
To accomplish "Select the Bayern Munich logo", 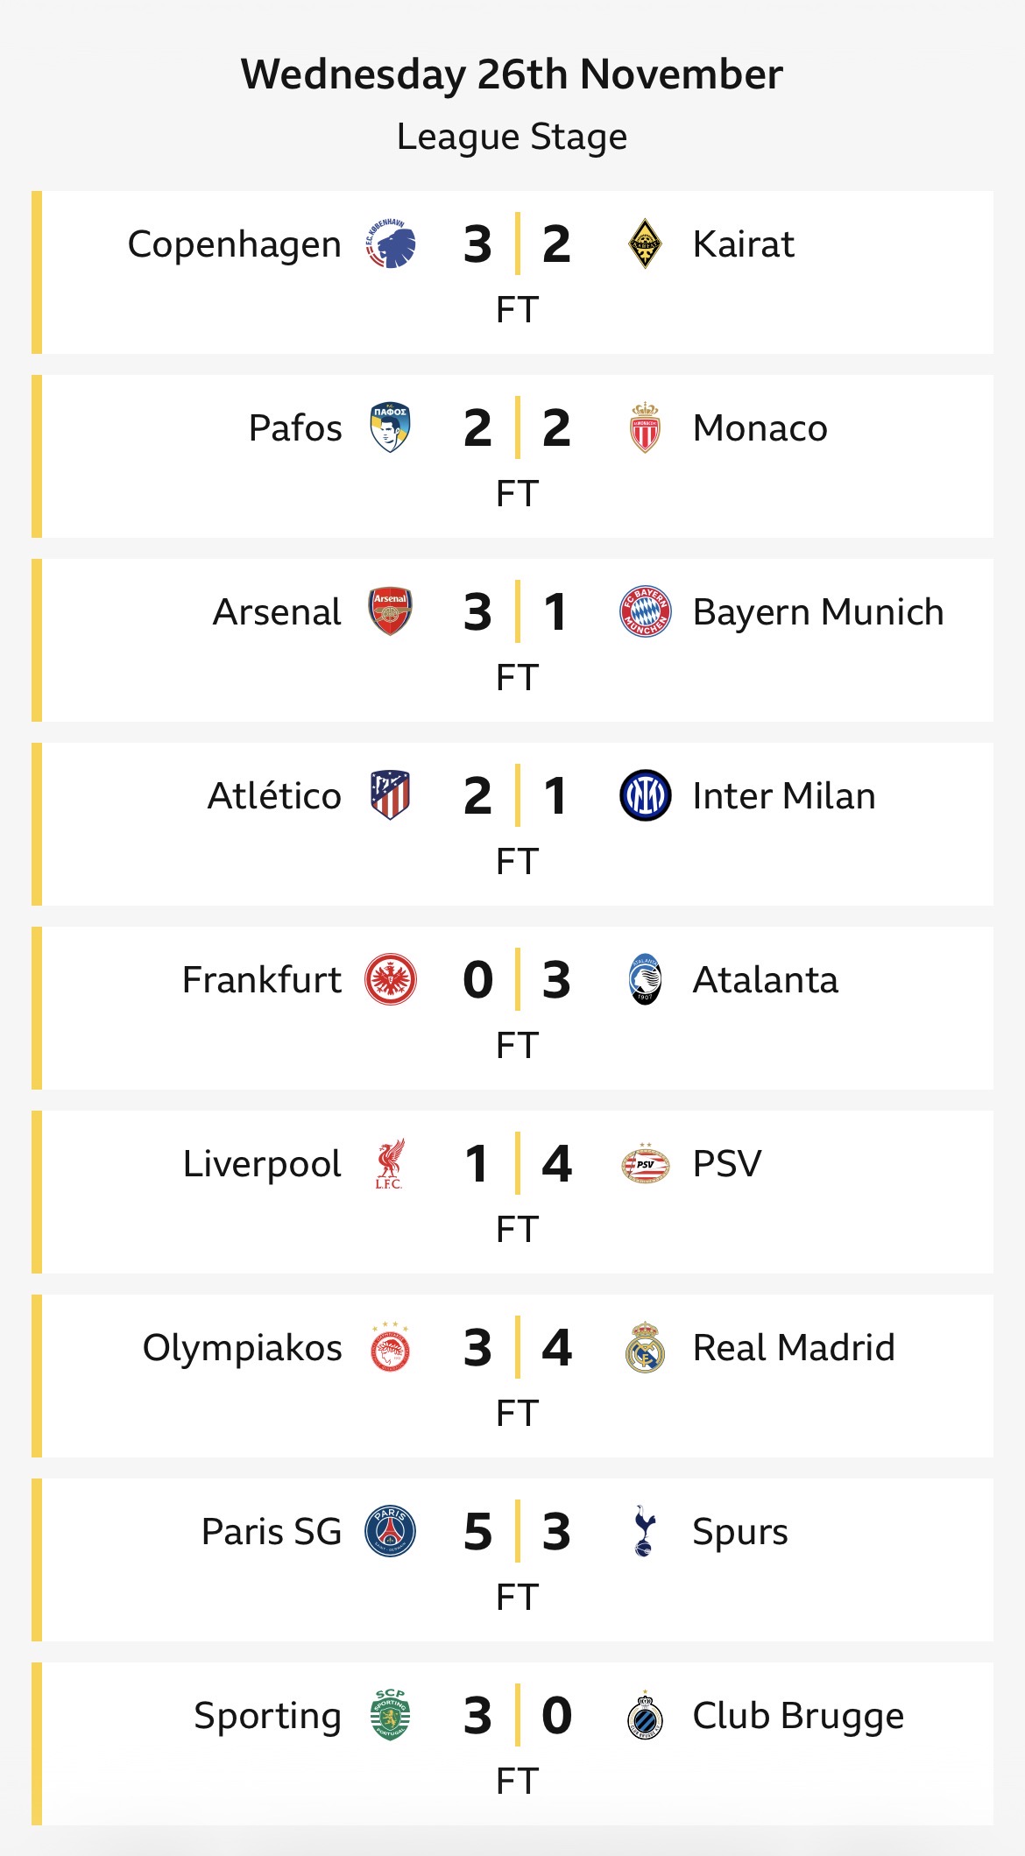I will point(646,611).
